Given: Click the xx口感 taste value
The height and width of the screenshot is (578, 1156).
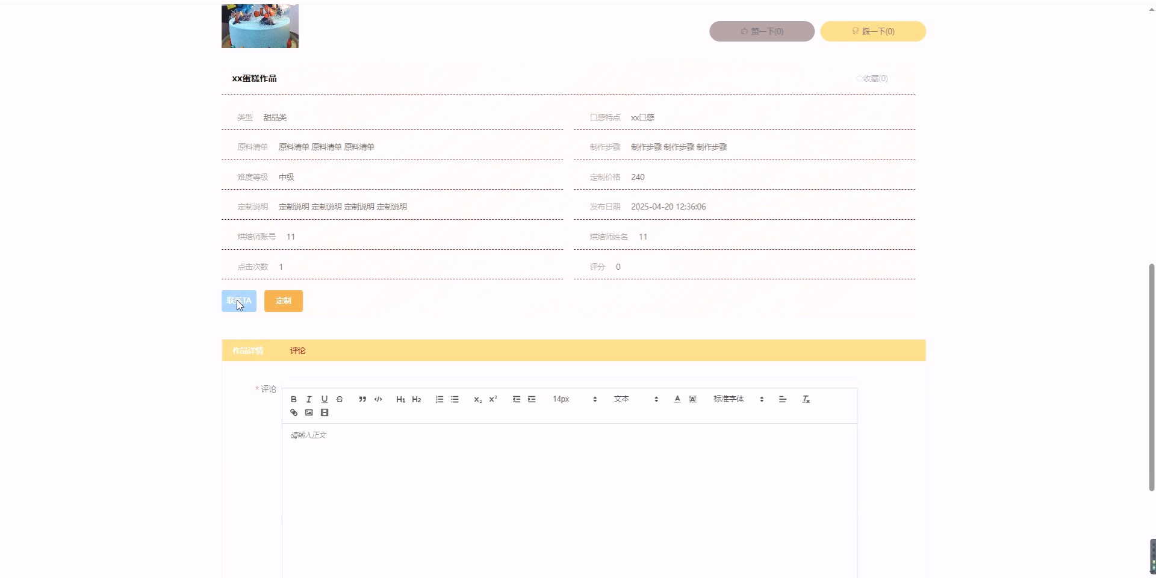Looking at the screenshot, I should pos(642,117).
